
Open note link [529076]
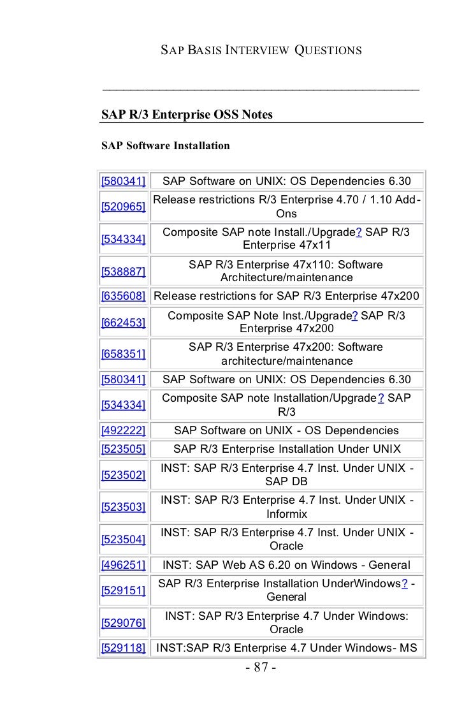coord(123,623)
